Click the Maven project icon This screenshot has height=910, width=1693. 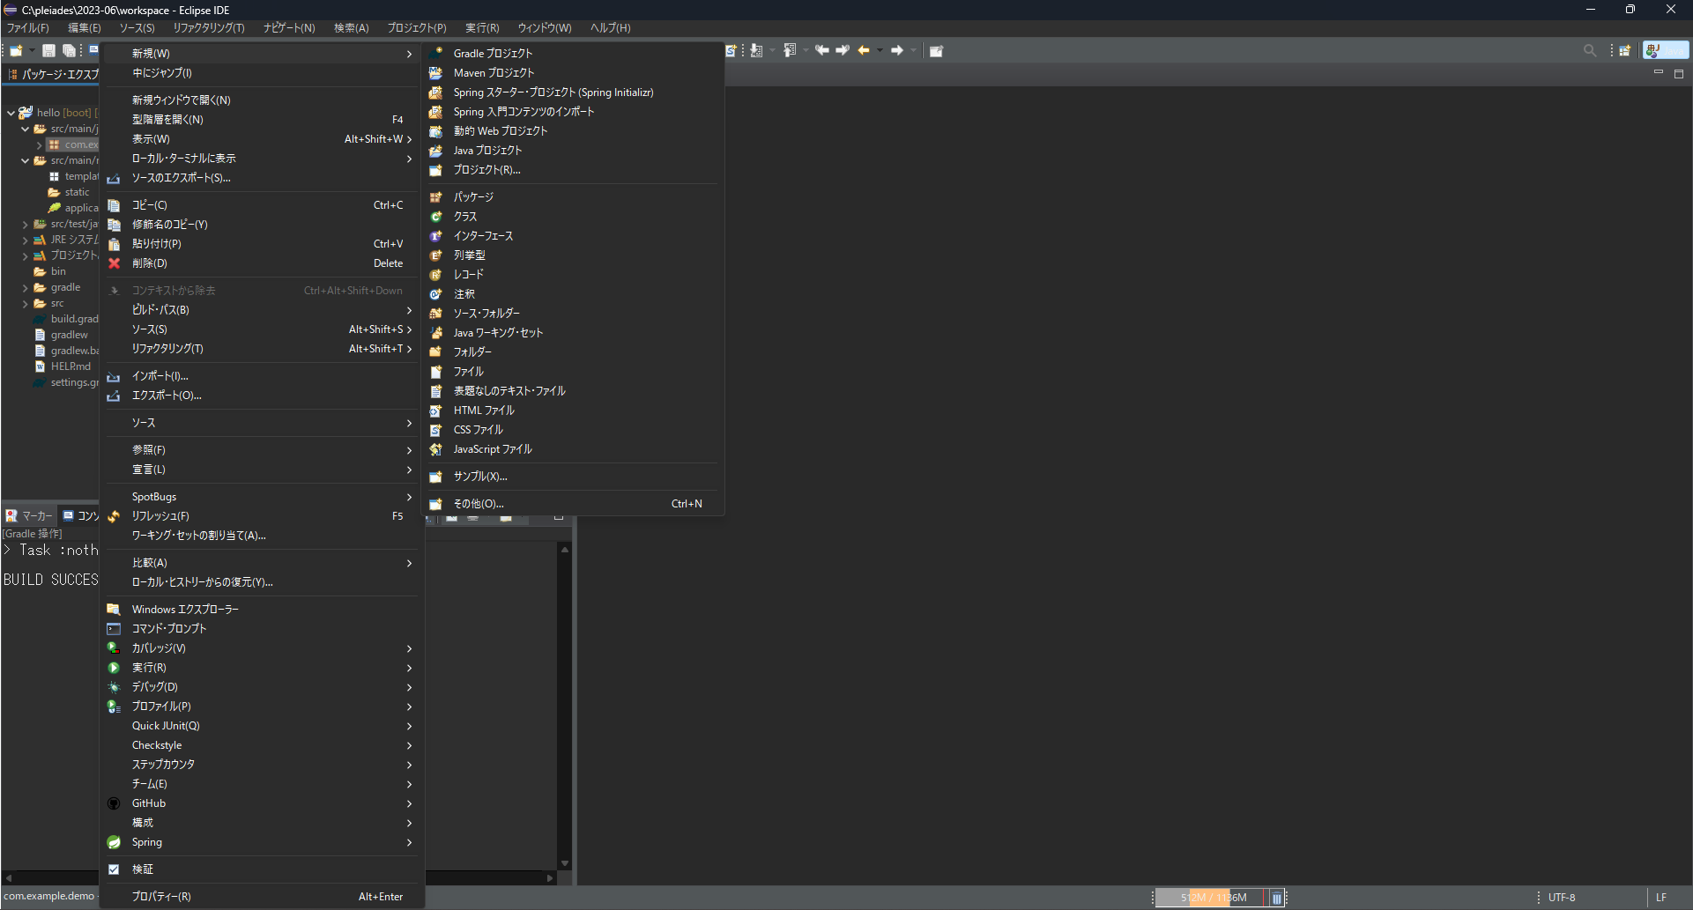click(435, 73)
